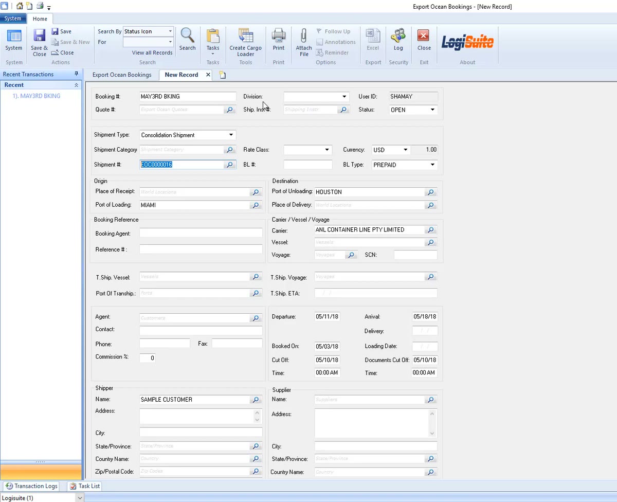Open Supplier Country Name lookup icon
Viewport: 617px width, 502px height.
click(x=431, y=472)
